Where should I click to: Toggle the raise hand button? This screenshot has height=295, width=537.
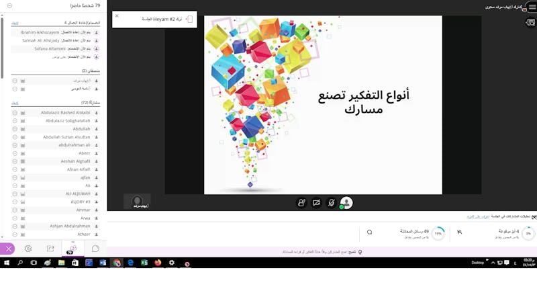[301, 202]
